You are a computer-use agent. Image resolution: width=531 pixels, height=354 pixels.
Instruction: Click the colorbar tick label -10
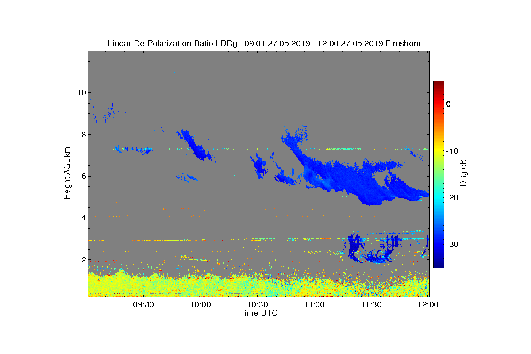coord(451,151)
